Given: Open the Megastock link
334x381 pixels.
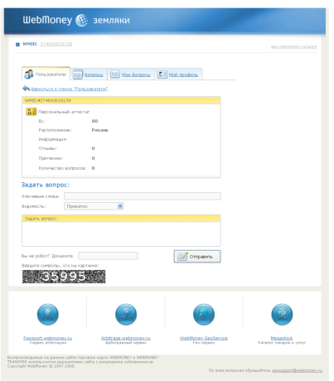Looking at the screenshot, I should [282, 338].
